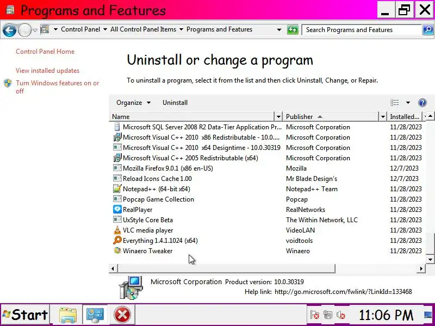The width and height of the screenshot is (435, 326).
Task: Click the Everything search program icon
Action: 117,240
